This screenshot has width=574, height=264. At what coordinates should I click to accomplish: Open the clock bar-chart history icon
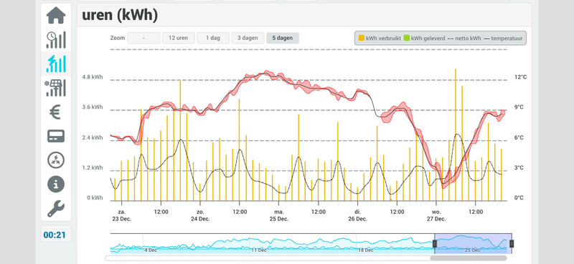pyautogui.click(x=56, y=40)
